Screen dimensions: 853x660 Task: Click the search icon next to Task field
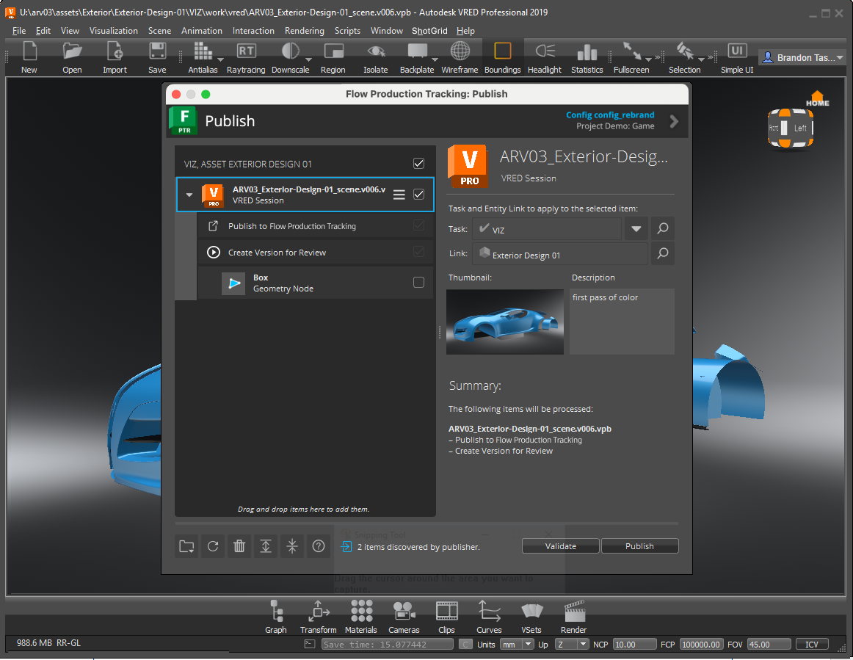[x=663, y=228]
